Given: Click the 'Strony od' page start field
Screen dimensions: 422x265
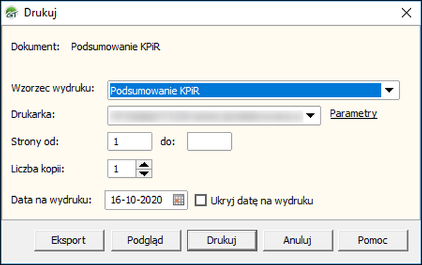Looking at the screenshot, I should [x=130, y=141].
